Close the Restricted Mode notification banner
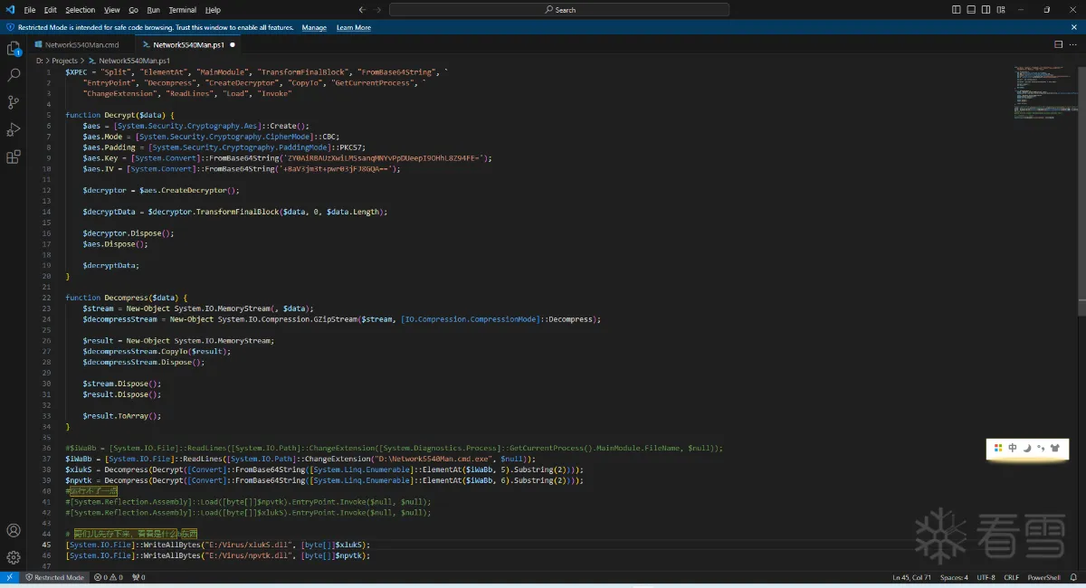This screenshot has width=1086, height=588. pos(1076,27)
